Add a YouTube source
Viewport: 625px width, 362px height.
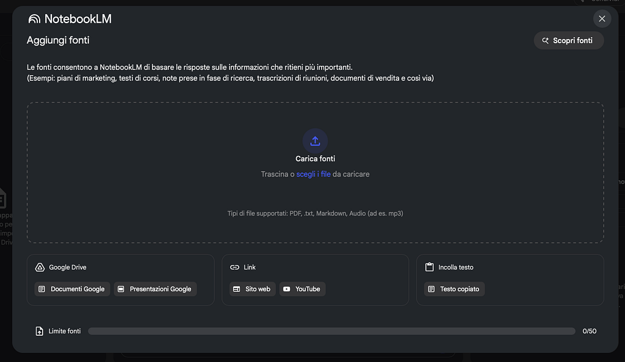pos(302,289)
